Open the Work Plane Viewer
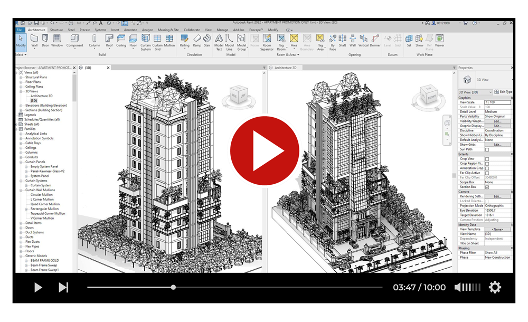The width and height of the screenshot is (528, 322). (x=439, y=41)
